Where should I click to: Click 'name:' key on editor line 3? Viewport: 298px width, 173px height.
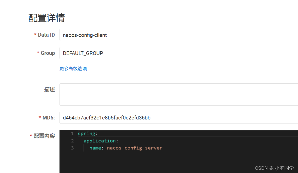click(96, 148)
